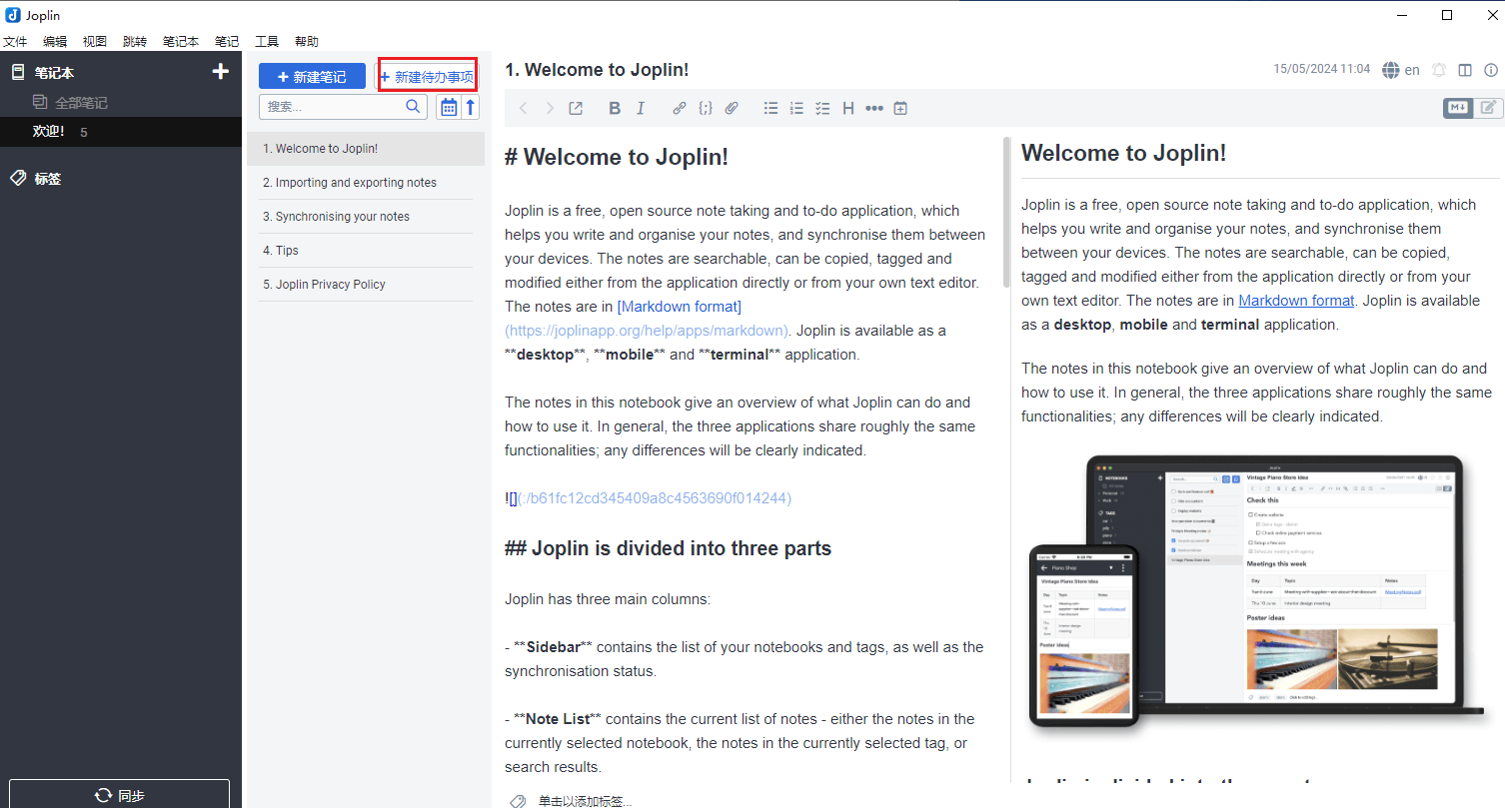Open note in external editor icon
Screen dimensions: 1505x808
[x=576, y=109]
